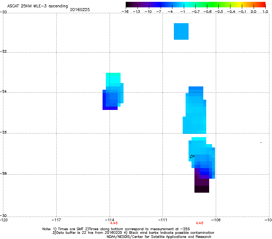This screenshot has width=272, height=239.
Task: Click the -1 color scale label
Action: (182, 12)
